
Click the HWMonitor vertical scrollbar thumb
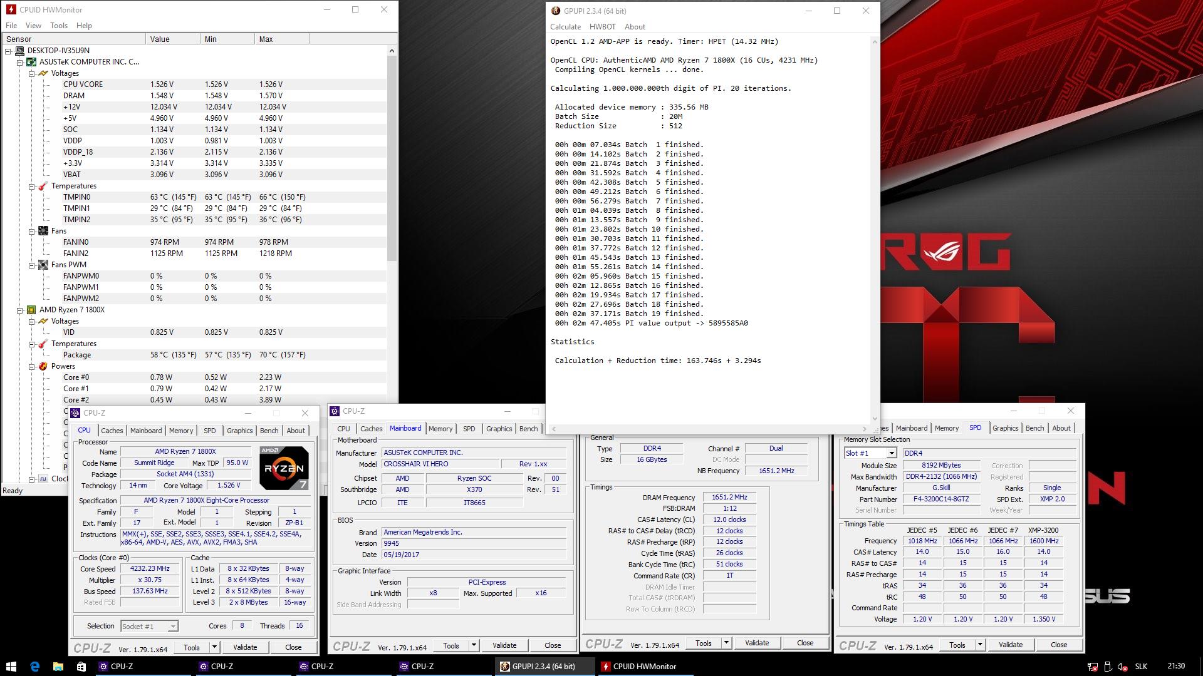coord(392,158)
